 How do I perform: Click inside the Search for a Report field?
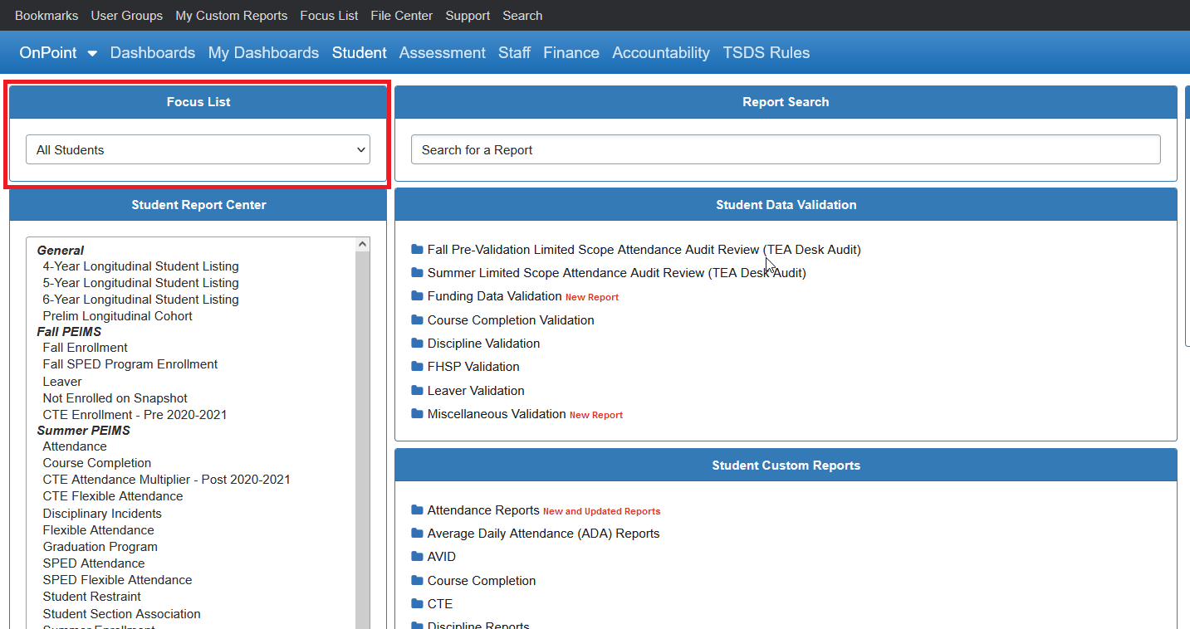tap(786, 149)
